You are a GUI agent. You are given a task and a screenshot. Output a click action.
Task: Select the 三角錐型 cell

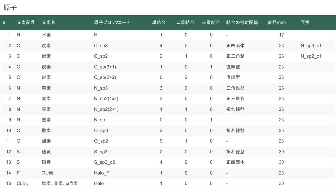(x=235, y=88)
